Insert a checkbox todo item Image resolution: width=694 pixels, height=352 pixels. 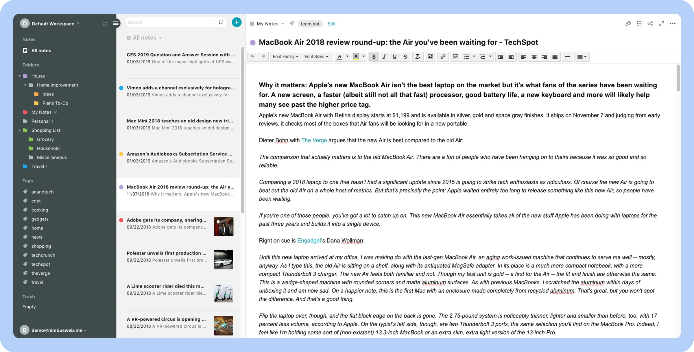(x=455, y=57)
